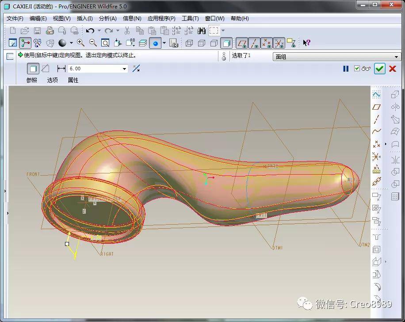Open the Extrude tool
405x322 pixels.
[x=395, y=95]
